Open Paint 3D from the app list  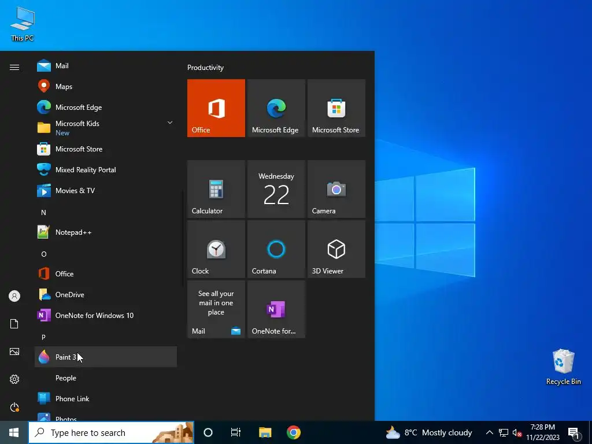pyautogui.click(x=106, y=357)
